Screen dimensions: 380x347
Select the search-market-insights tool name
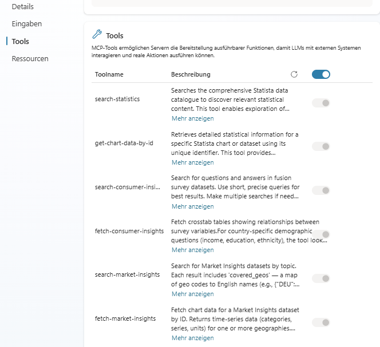click(127, 274)
